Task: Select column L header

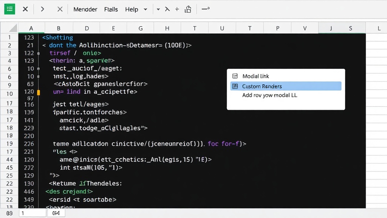Action: 379,28
